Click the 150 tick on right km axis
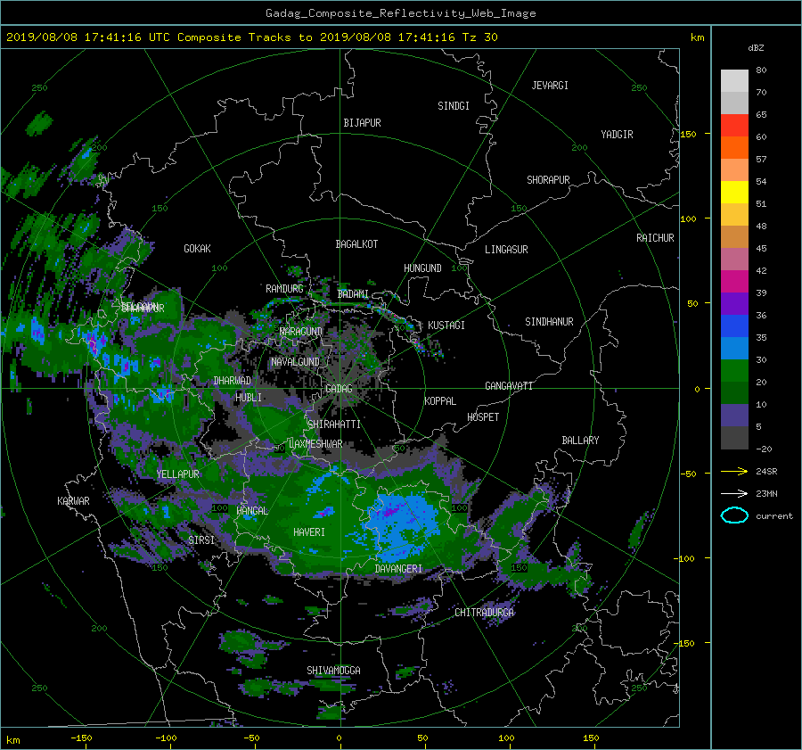The image size is (802, 750). pos(688,134)
